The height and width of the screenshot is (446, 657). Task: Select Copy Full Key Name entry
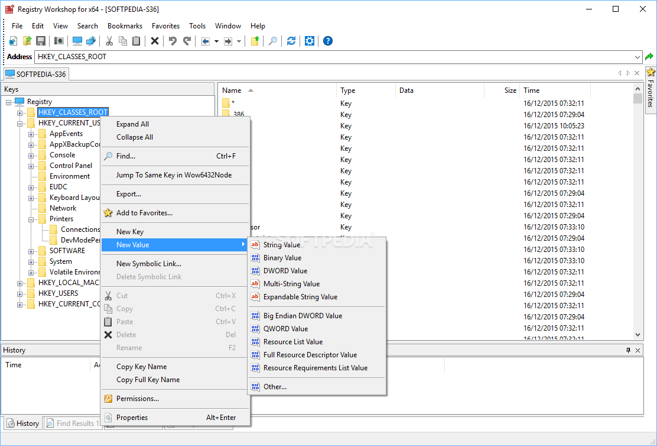point(175,380)
